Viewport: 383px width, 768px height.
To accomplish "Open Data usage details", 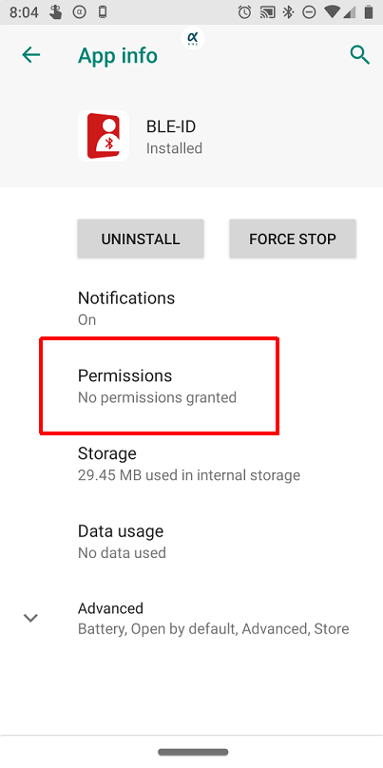I will point(192,541).
